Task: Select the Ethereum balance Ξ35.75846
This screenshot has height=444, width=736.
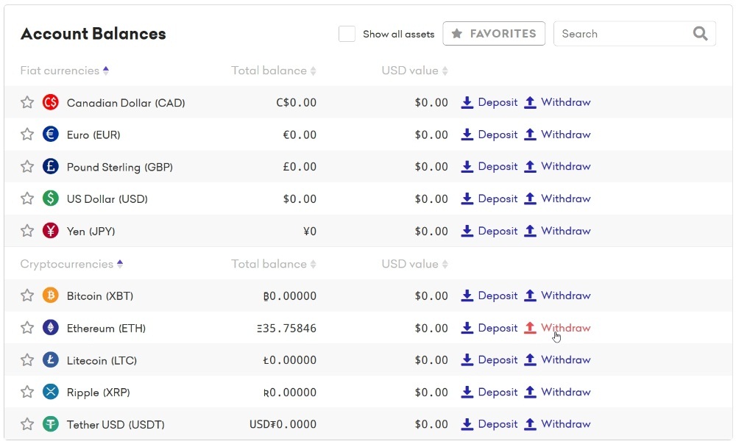Action: (286, 328)
